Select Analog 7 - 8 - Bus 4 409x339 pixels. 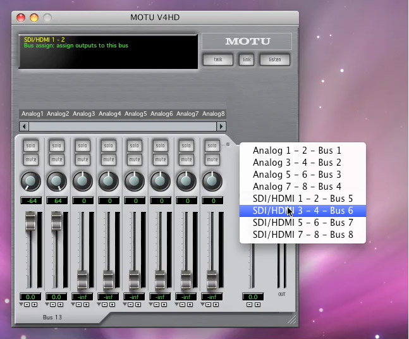[303, 187]
